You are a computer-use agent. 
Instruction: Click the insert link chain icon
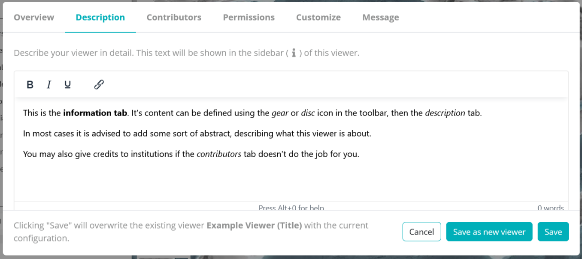point(99,85)
